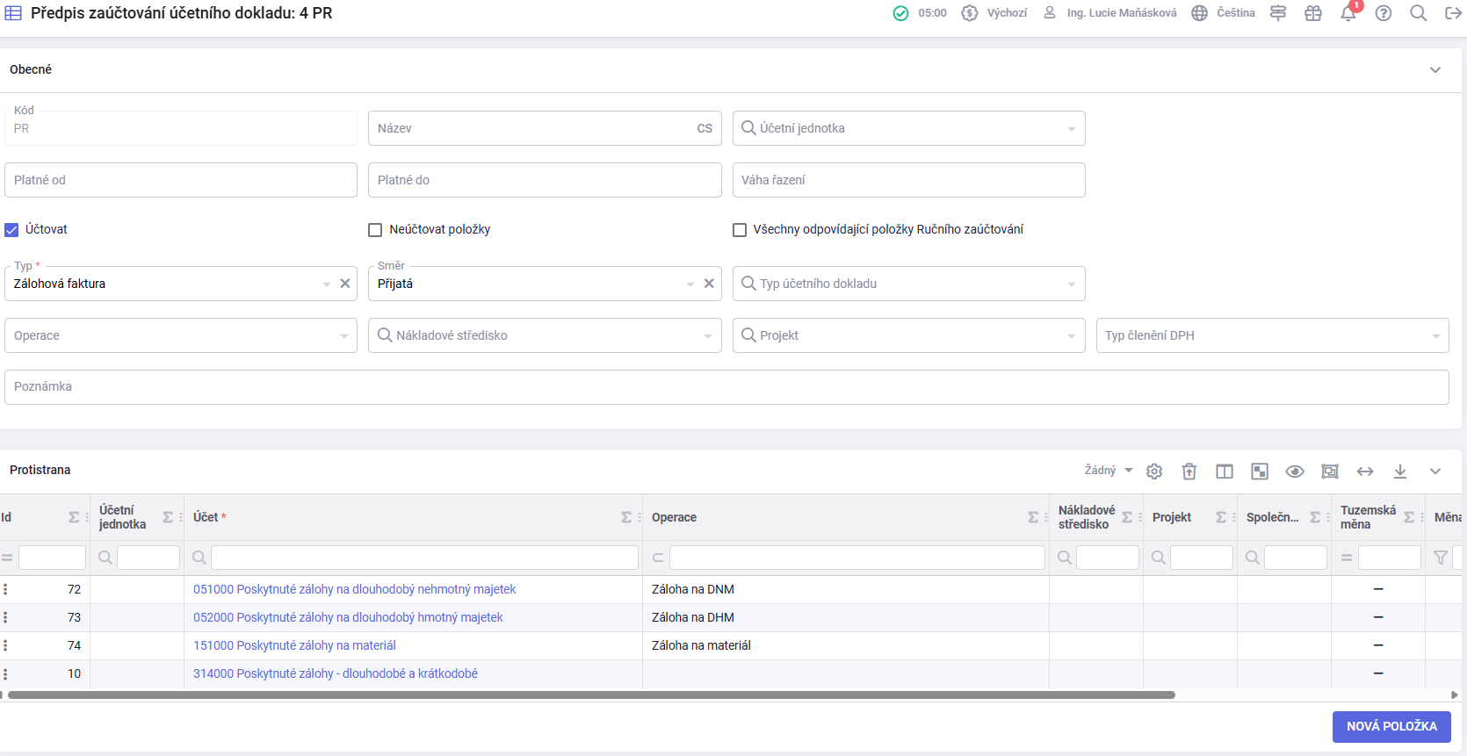Open the Čeština language menu
Image resolution: width=1467 pixels, height=756 pixels.
(1224, 13)
